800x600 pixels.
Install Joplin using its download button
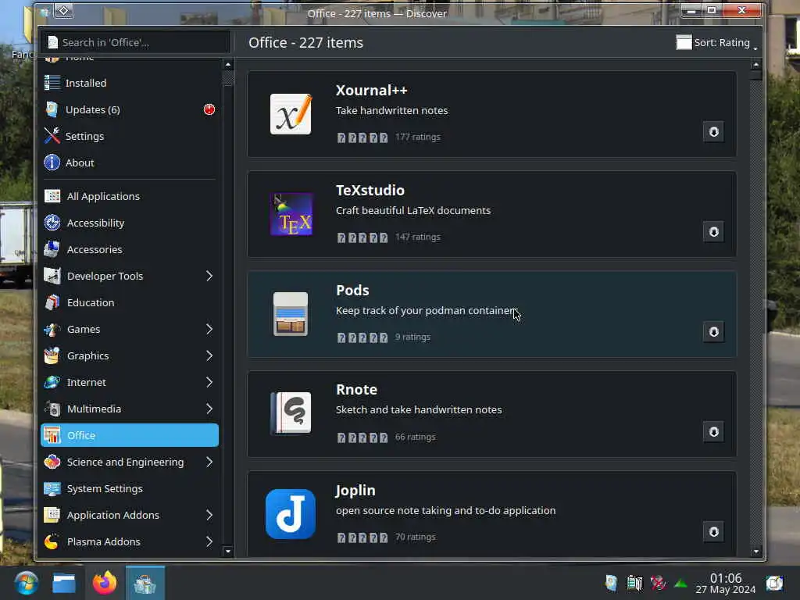pyautogui.click(x=713, y=532)
